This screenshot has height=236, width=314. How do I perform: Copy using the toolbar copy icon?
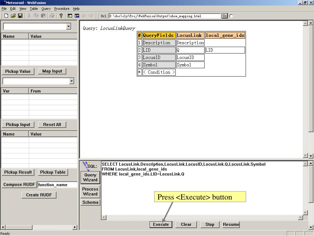pos(36,16)
